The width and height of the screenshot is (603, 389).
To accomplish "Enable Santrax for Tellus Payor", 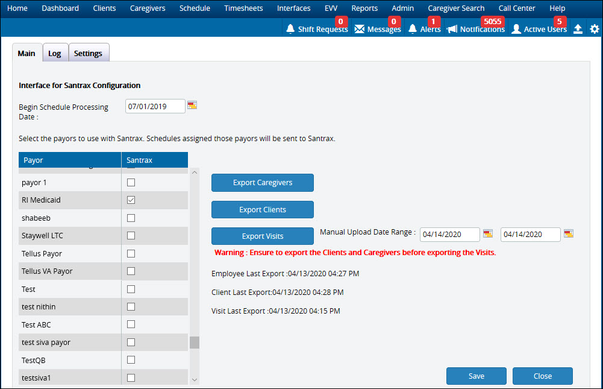I will point(131,253).
